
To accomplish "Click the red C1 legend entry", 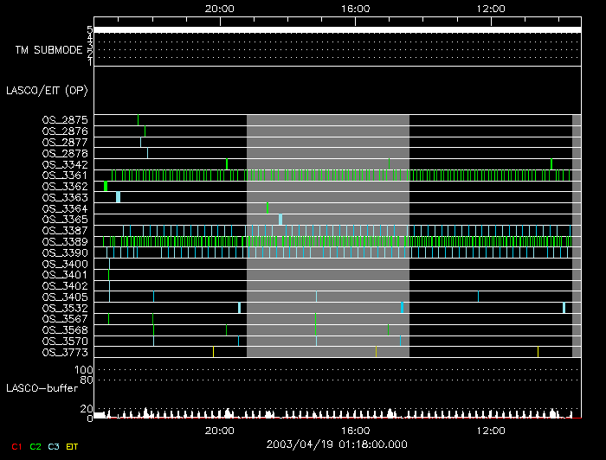I will click(x=16, y=447).
